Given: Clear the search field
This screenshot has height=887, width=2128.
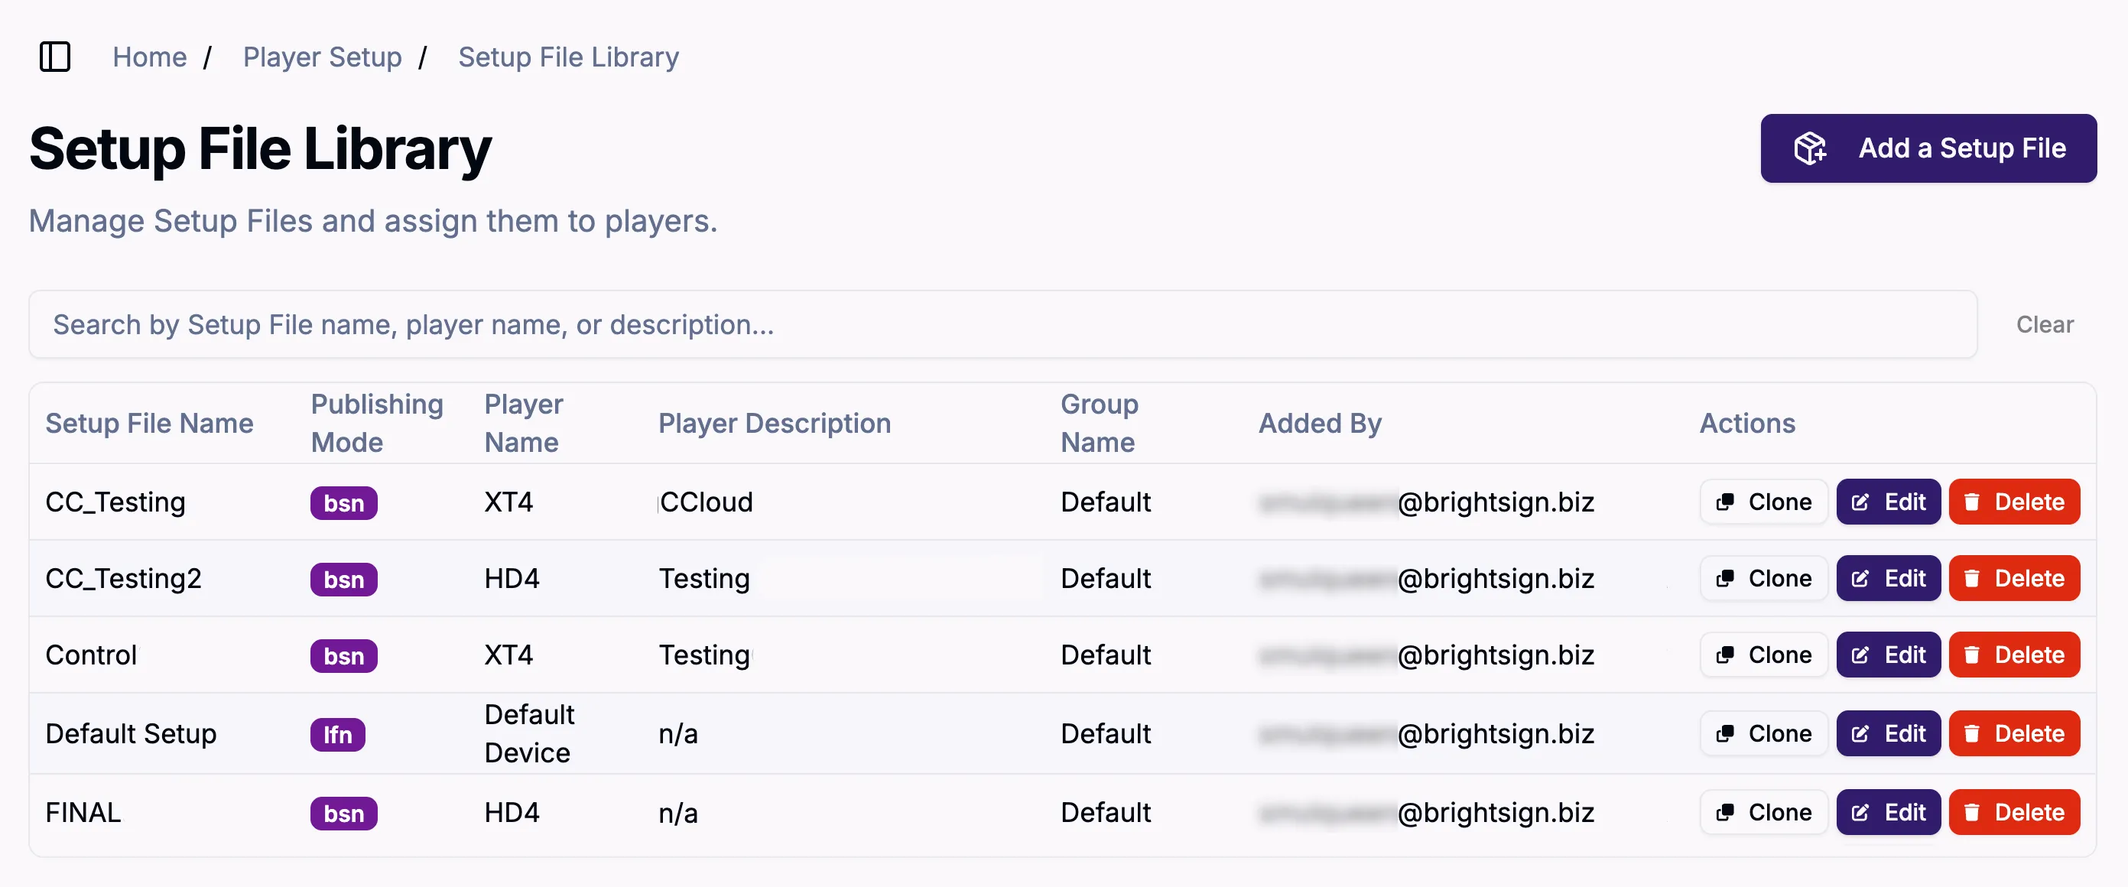Looking at the screenshot, I should [2045, 324].
